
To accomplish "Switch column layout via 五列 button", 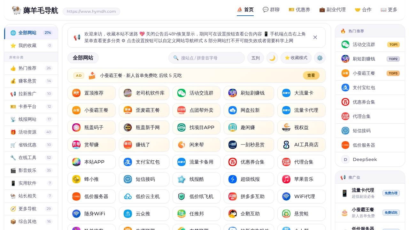I will click(x=256, y=58).
